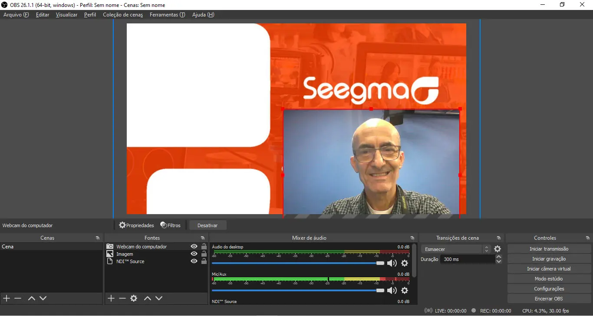
Task: Mute the Mic/Aux speaker icon
Action: click(x=392, y=290)
